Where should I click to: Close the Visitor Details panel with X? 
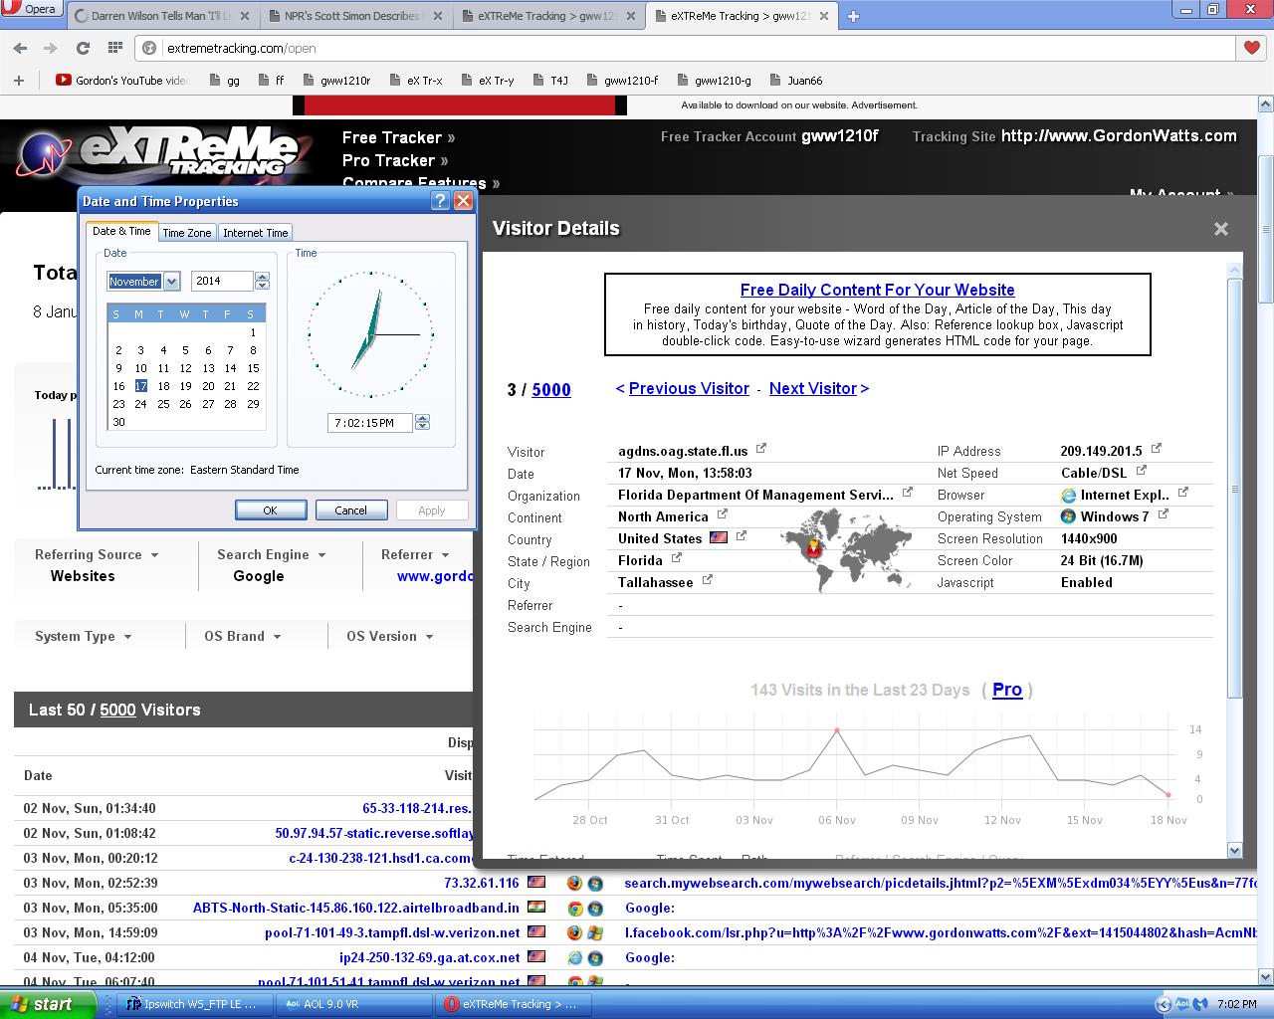[x=1221, y=229]
